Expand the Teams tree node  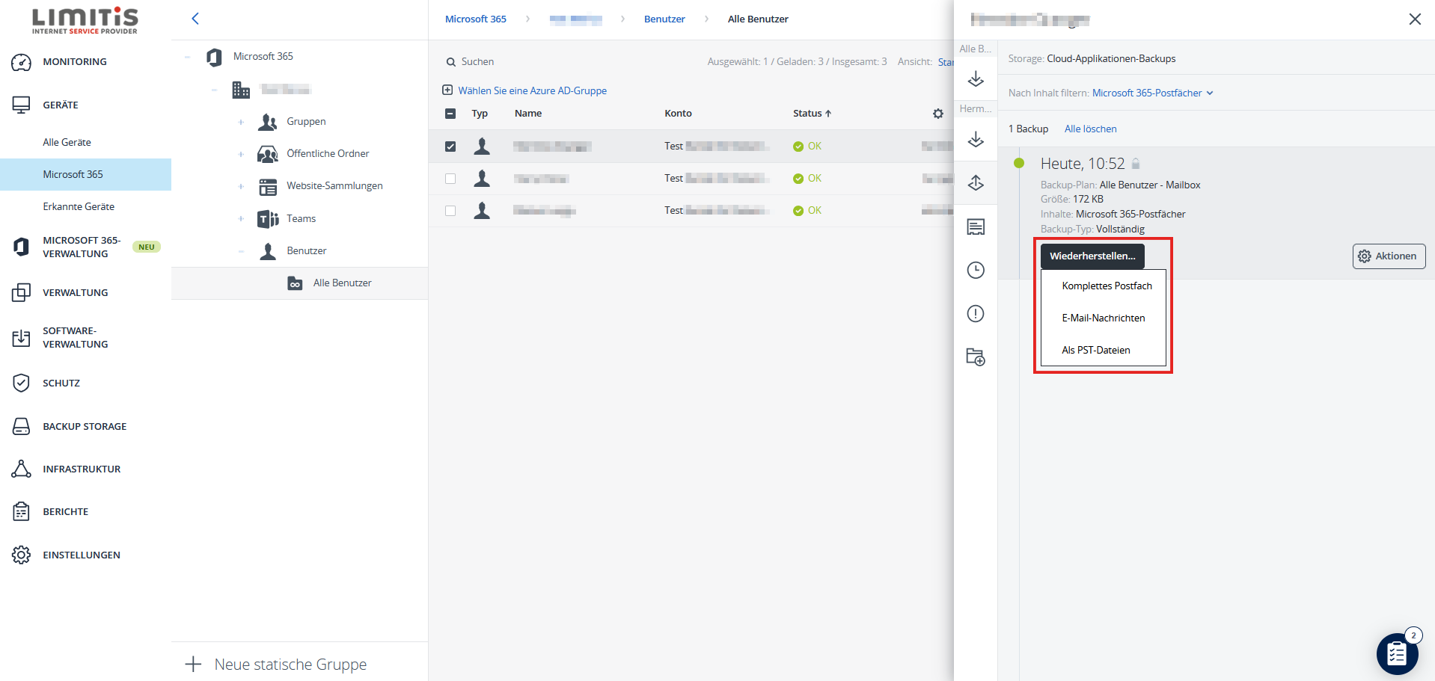pyautogui.click(x=241, y=219)
